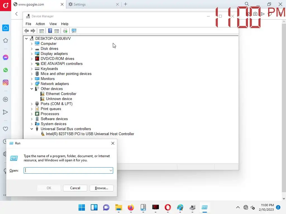The width and height of the screenshot is (286, 214).
Task: Open Pinboards heart icon in Opera sidebar
Action: coord(6,129)
